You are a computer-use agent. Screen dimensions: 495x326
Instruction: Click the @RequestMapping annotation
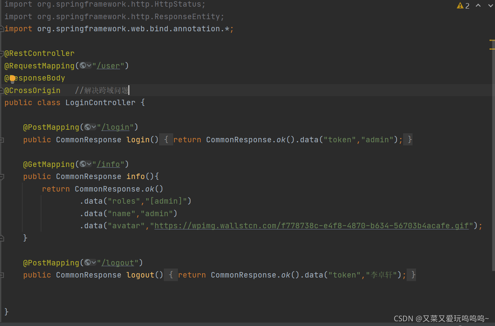tap(39, 66)
